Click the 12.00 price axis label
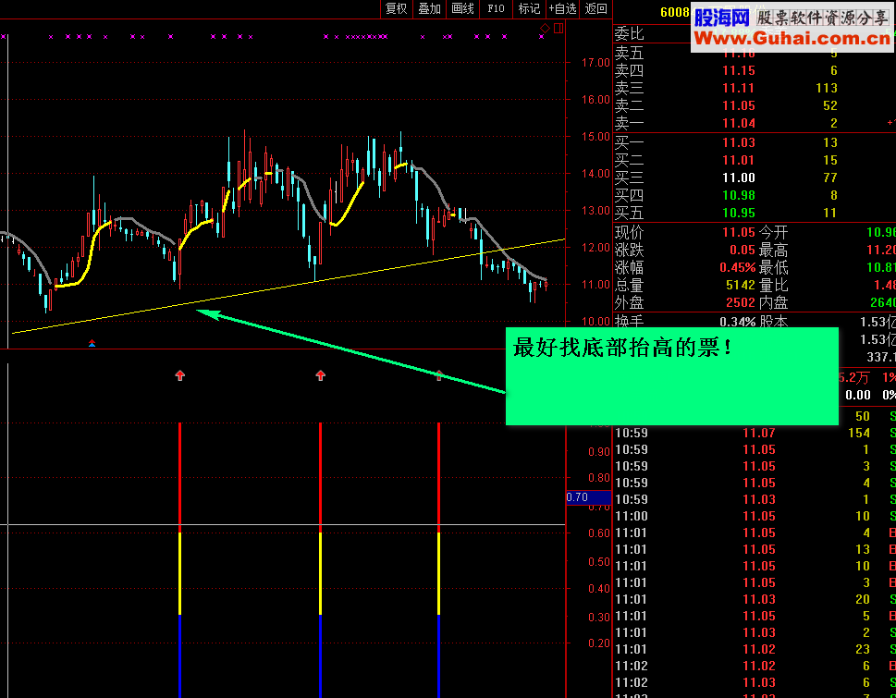Viewport: 896px width, 698px height. (x=596, y=248)
